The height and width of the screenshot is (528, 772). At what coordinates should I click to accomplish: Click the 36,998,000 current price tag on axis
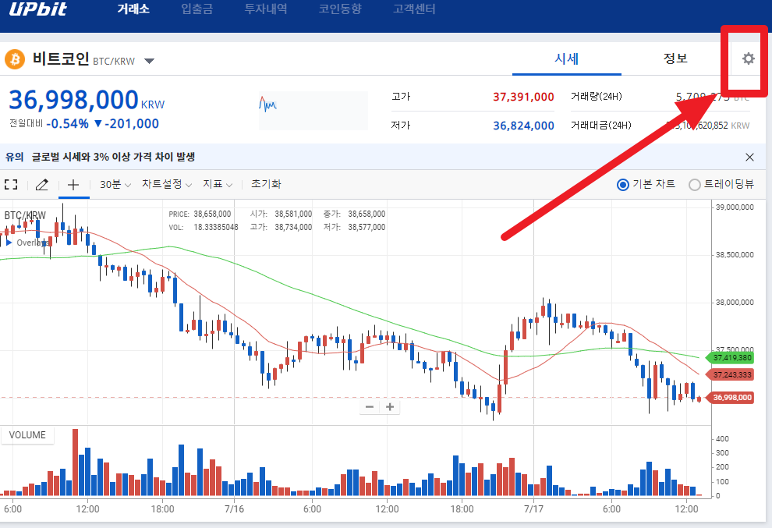point(731,398)
